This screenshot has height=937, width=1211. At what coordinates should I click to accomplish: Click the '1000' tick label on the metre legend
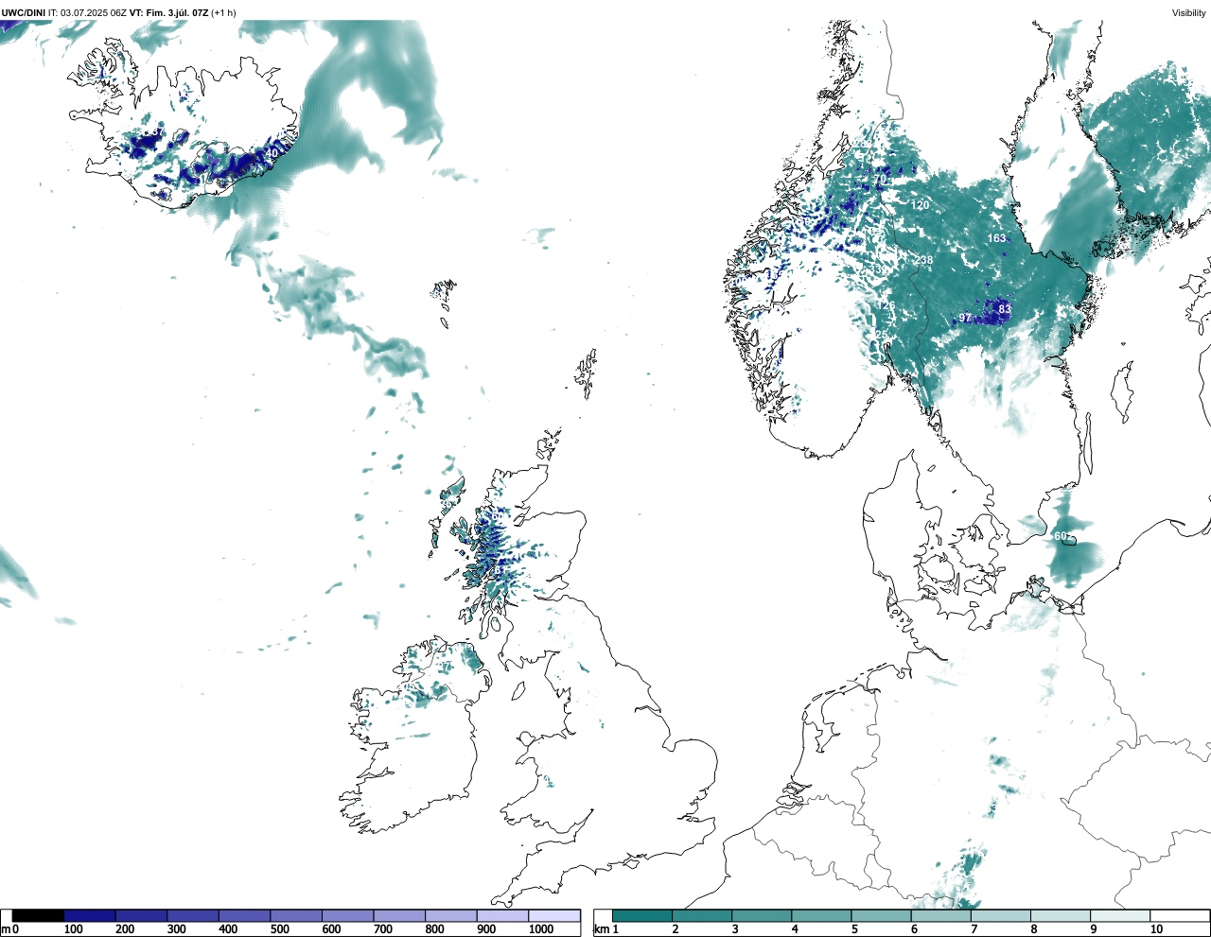click(541, 929)
